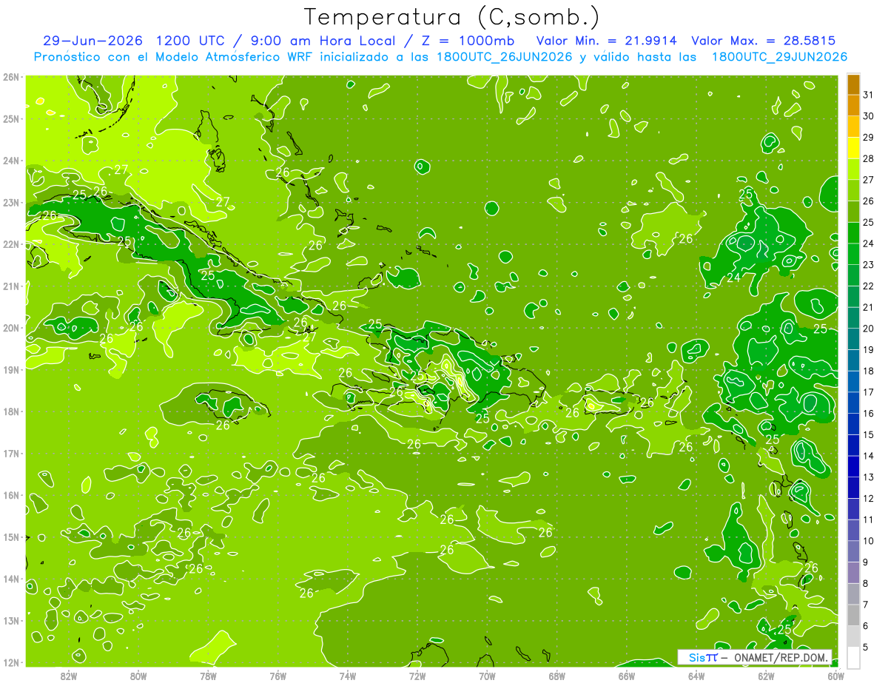Click the 22N latitude axis label
The width and height of the screenshot is (888, 686).
[x=11, y=244]
